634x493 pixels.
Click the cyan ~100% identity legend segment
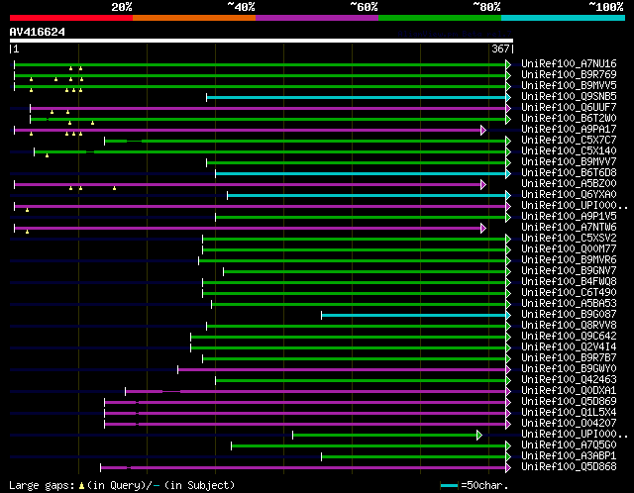click(x=564, y=18)
